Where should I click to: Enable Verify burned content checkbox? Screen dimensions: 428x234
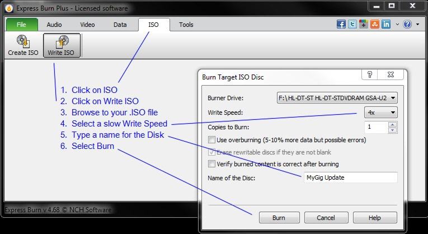[x=211, y=164]
